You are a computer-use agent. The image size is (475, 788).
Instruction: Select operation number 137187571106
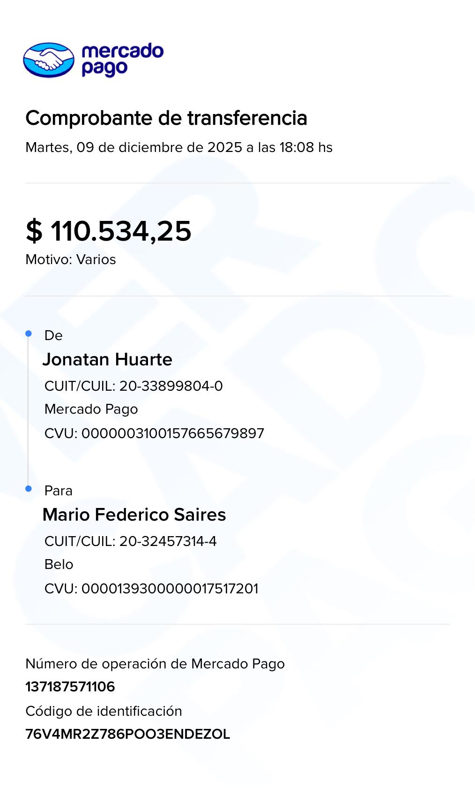pyautogui.click(x=70, y=687)
